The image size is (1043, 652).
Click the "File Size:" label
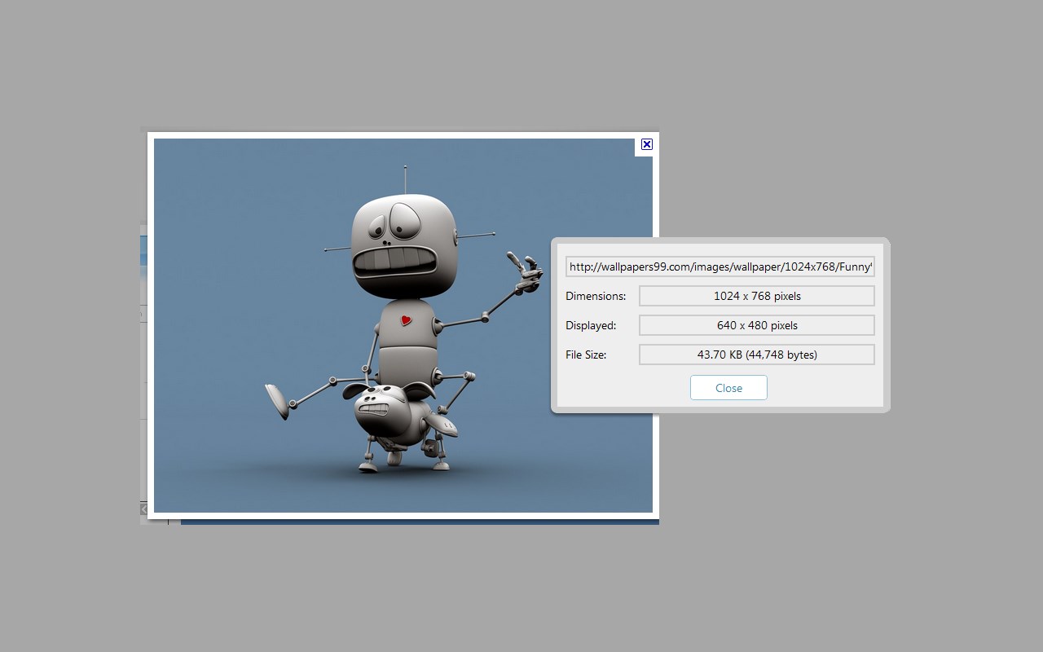[586, 355]
